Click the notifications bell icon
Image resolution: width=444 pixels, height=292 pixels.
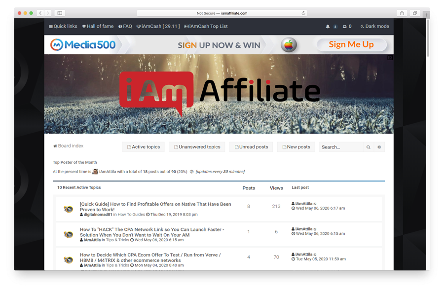(x=327, y=26)
